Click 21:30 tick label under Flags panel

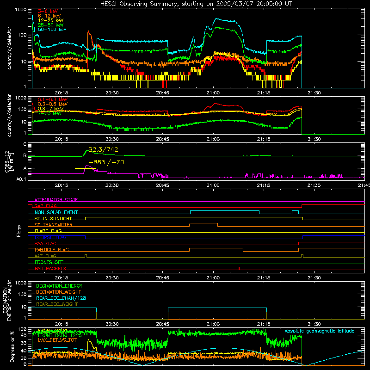314,278
